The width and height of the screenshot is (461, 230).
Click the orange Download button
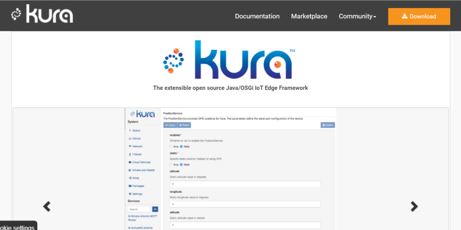click(x=419, y=17)
